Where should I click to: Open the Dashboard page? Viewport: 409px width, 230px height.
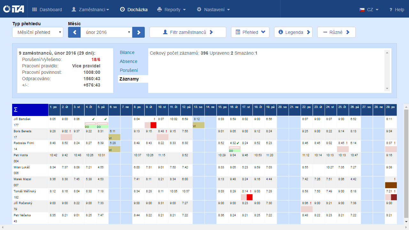click(47, 10)
